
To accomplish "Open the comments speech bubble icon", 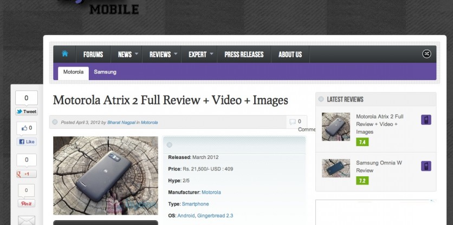I will tap(293, 122).
